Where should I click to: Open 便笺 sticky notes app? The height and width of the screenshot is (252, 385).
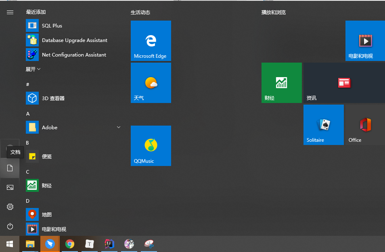[74, 156]
